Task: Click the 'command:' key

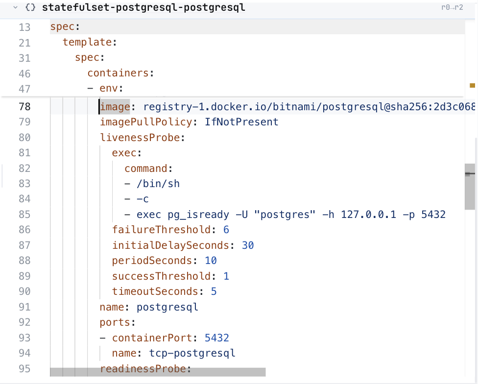Action: pos(148,168)
